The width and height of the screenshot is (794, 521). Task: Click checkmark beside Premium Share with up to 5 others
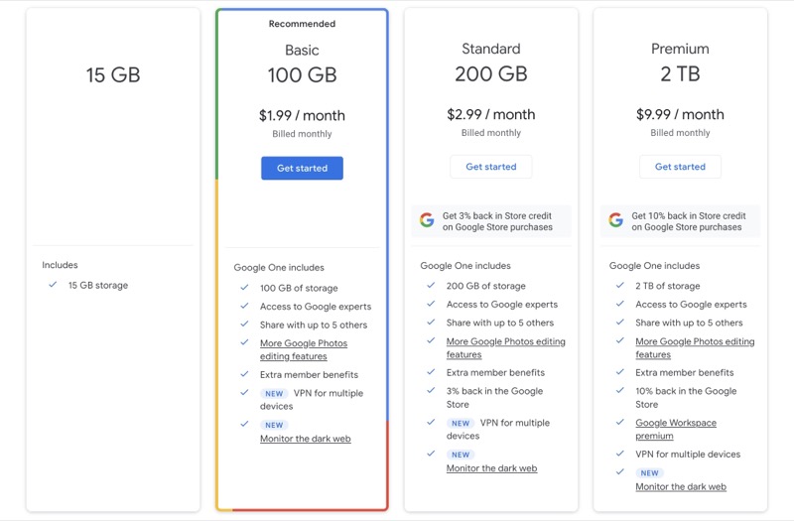pyautogui.click(x=619, y=322)
